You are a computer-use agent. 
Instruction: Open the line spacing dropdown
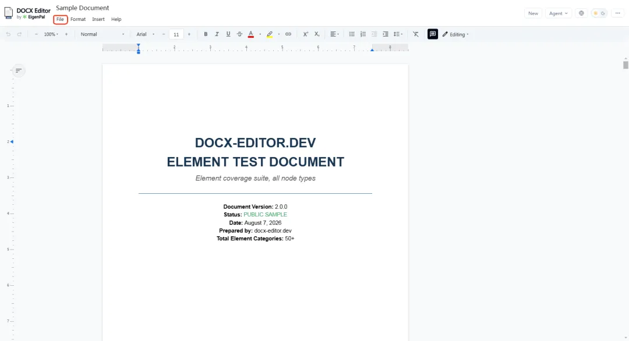click(x=398, y=34)
